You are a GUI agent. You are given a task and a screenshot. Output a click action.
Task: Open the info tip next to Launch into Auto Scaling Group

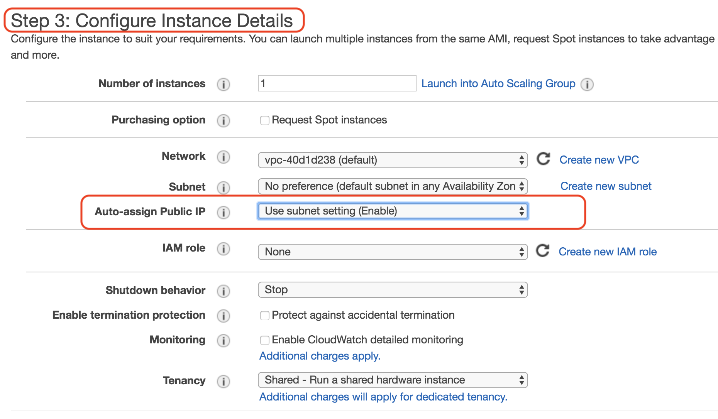click(587, 84)
